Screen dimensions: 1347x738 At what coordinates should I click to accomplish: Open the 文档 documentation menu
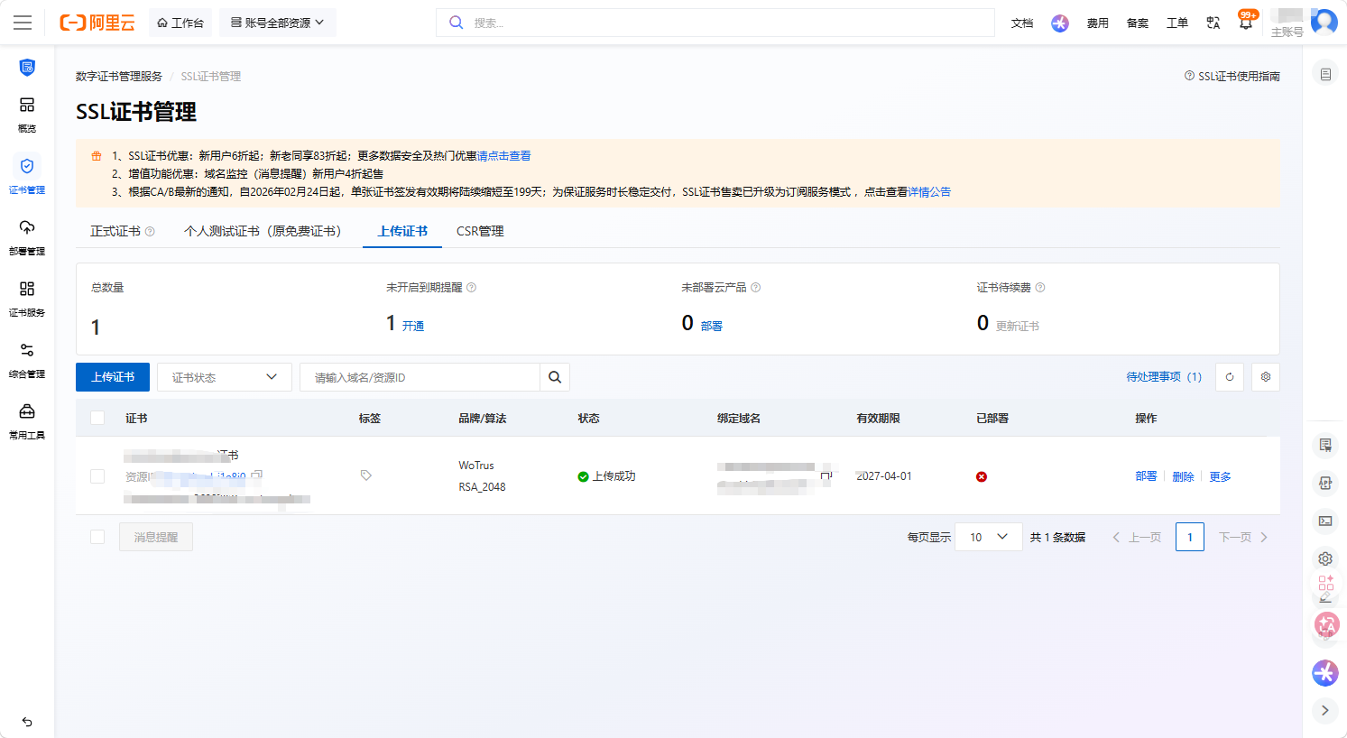point(1022,23)
